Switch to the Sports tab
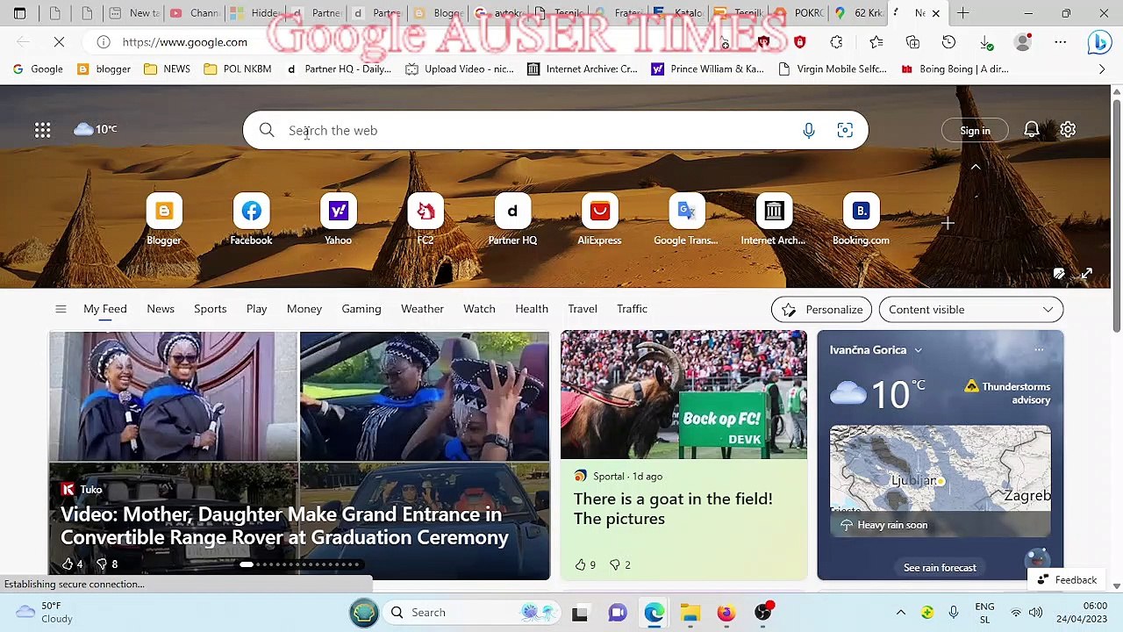 210,309
